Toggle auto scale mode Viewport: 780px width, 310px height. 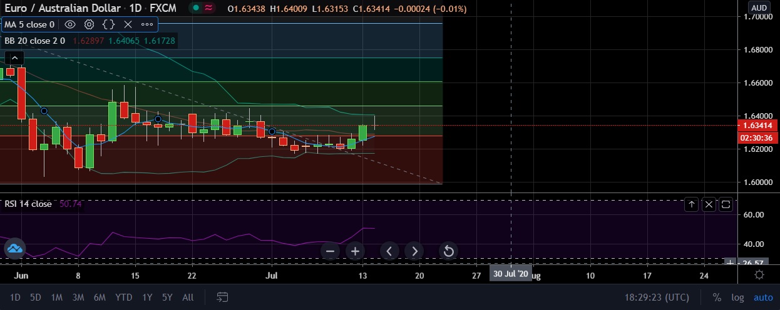pos(763,298)
